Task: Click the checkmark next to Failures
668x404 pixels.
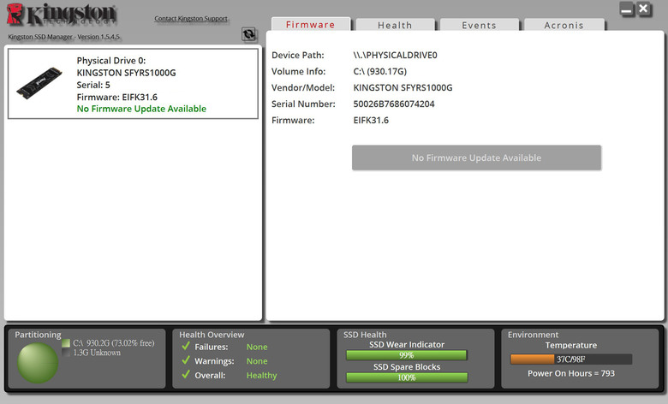Action: point(186,346)
